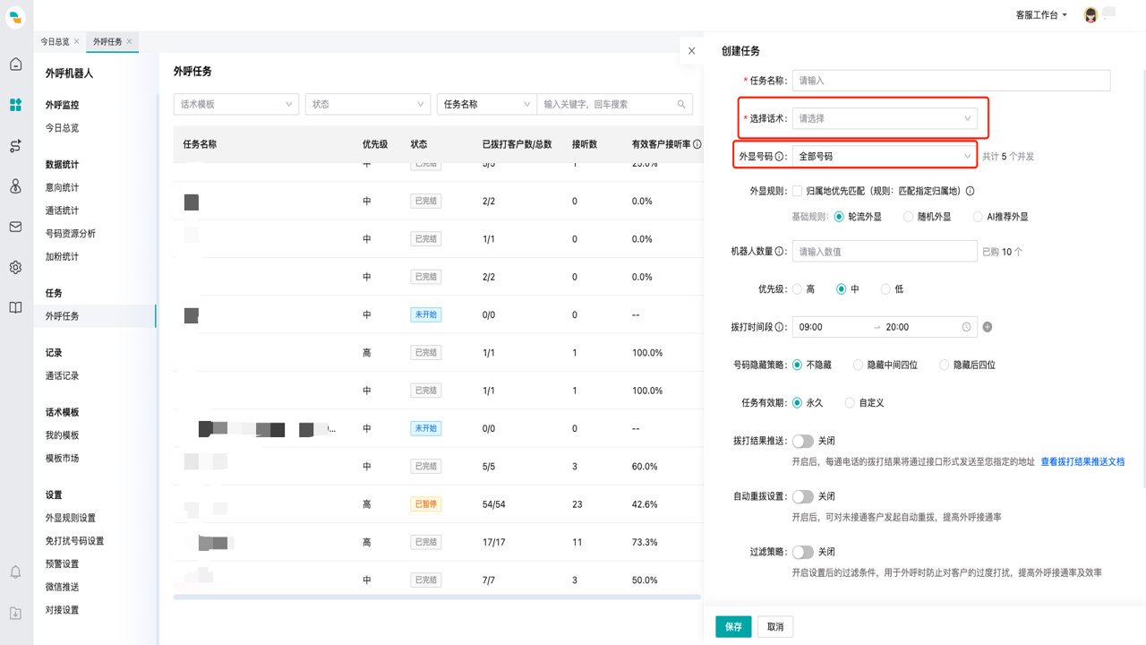Screen dimensions: 1146x645
Task: Open the book documentation icon in rail
Action: (15, 307)
